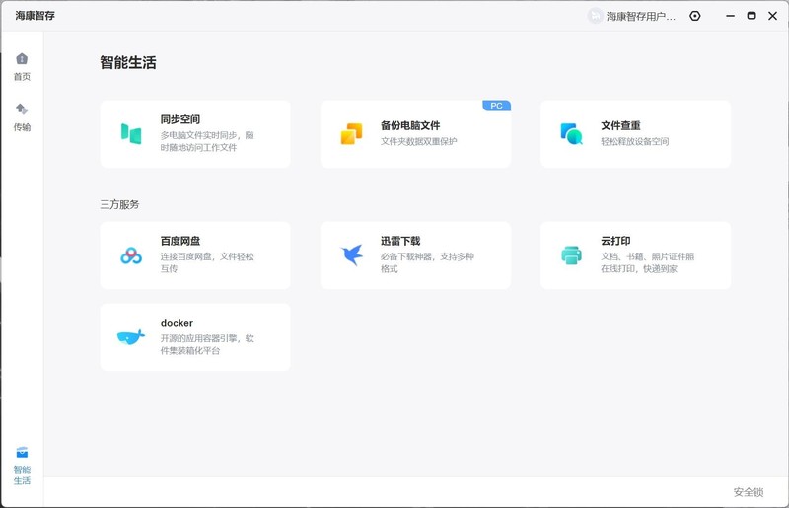
Task: Open the 迅雷下载 card title
Action: [400, 241]
